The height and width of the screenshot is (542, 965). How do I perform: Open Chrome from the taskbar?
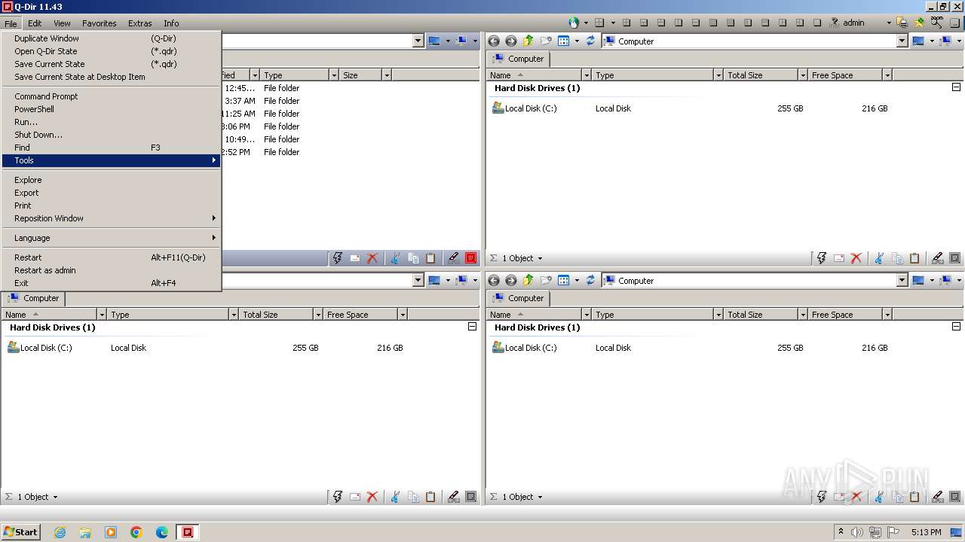tap(136, 532)
